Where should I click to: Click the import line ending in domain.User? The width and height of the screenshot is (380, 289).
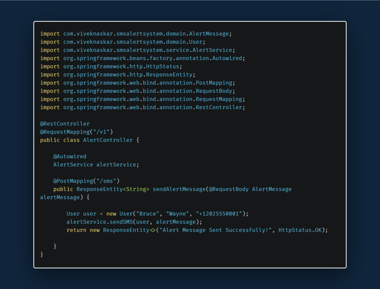coord(122,42)
